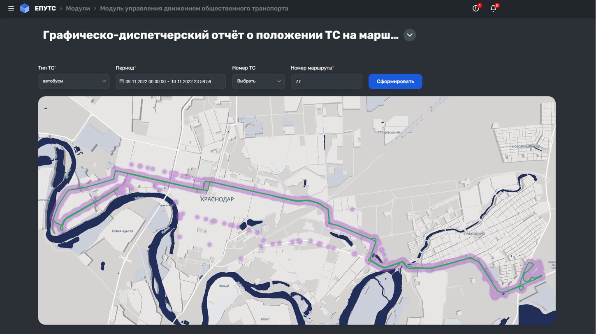Click the ПАШКОВСКИЙ district label on map
This screenshot has width=596, height=334.
tap(474, 234)
